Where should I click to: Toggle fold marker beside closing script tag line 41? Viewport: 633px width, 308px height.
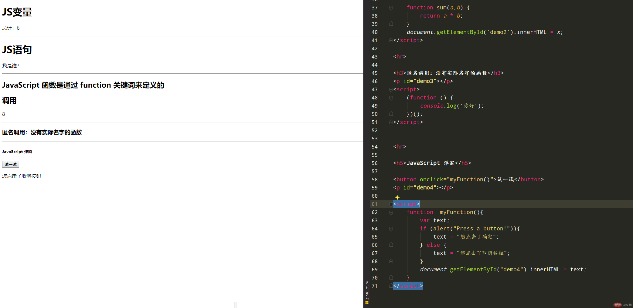[x=391, y=40]
